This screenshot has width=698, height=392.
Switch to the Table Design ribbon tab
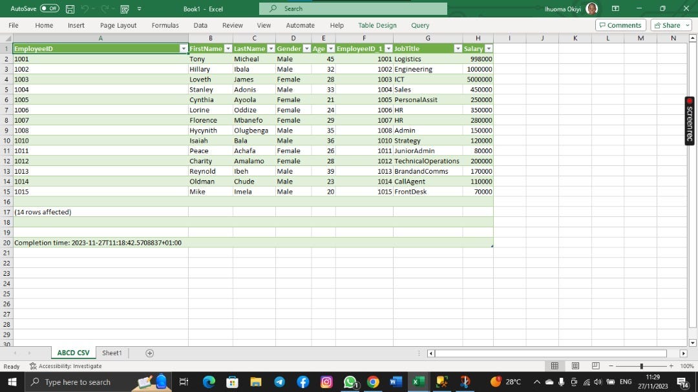[377, 25]
